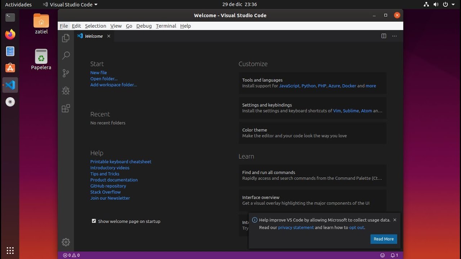Image resolution: width=461 pixels, height=259 pixels.
Task: Open the Manage gear menu
Action: (66, 242)
